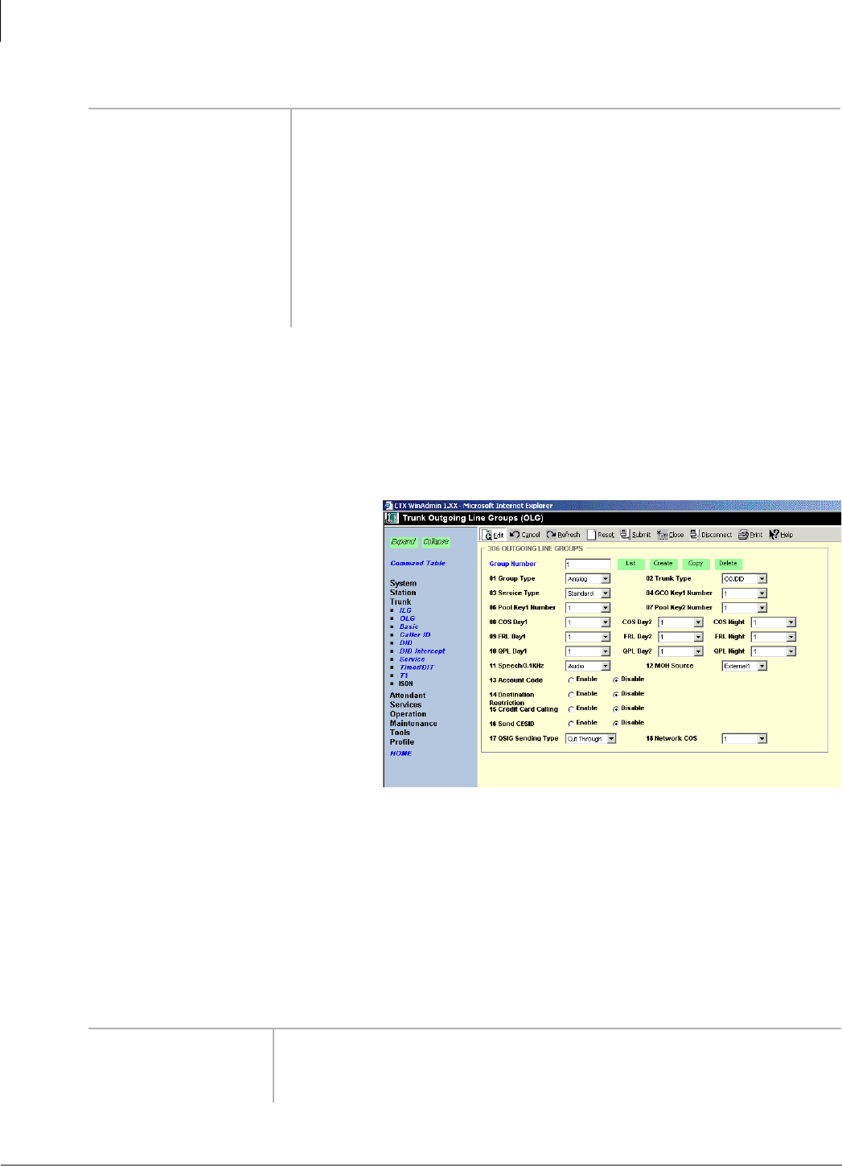The image size is (842, 1166).
Task: Open the 03 Service Type dropdown
Action: (588, 593)
